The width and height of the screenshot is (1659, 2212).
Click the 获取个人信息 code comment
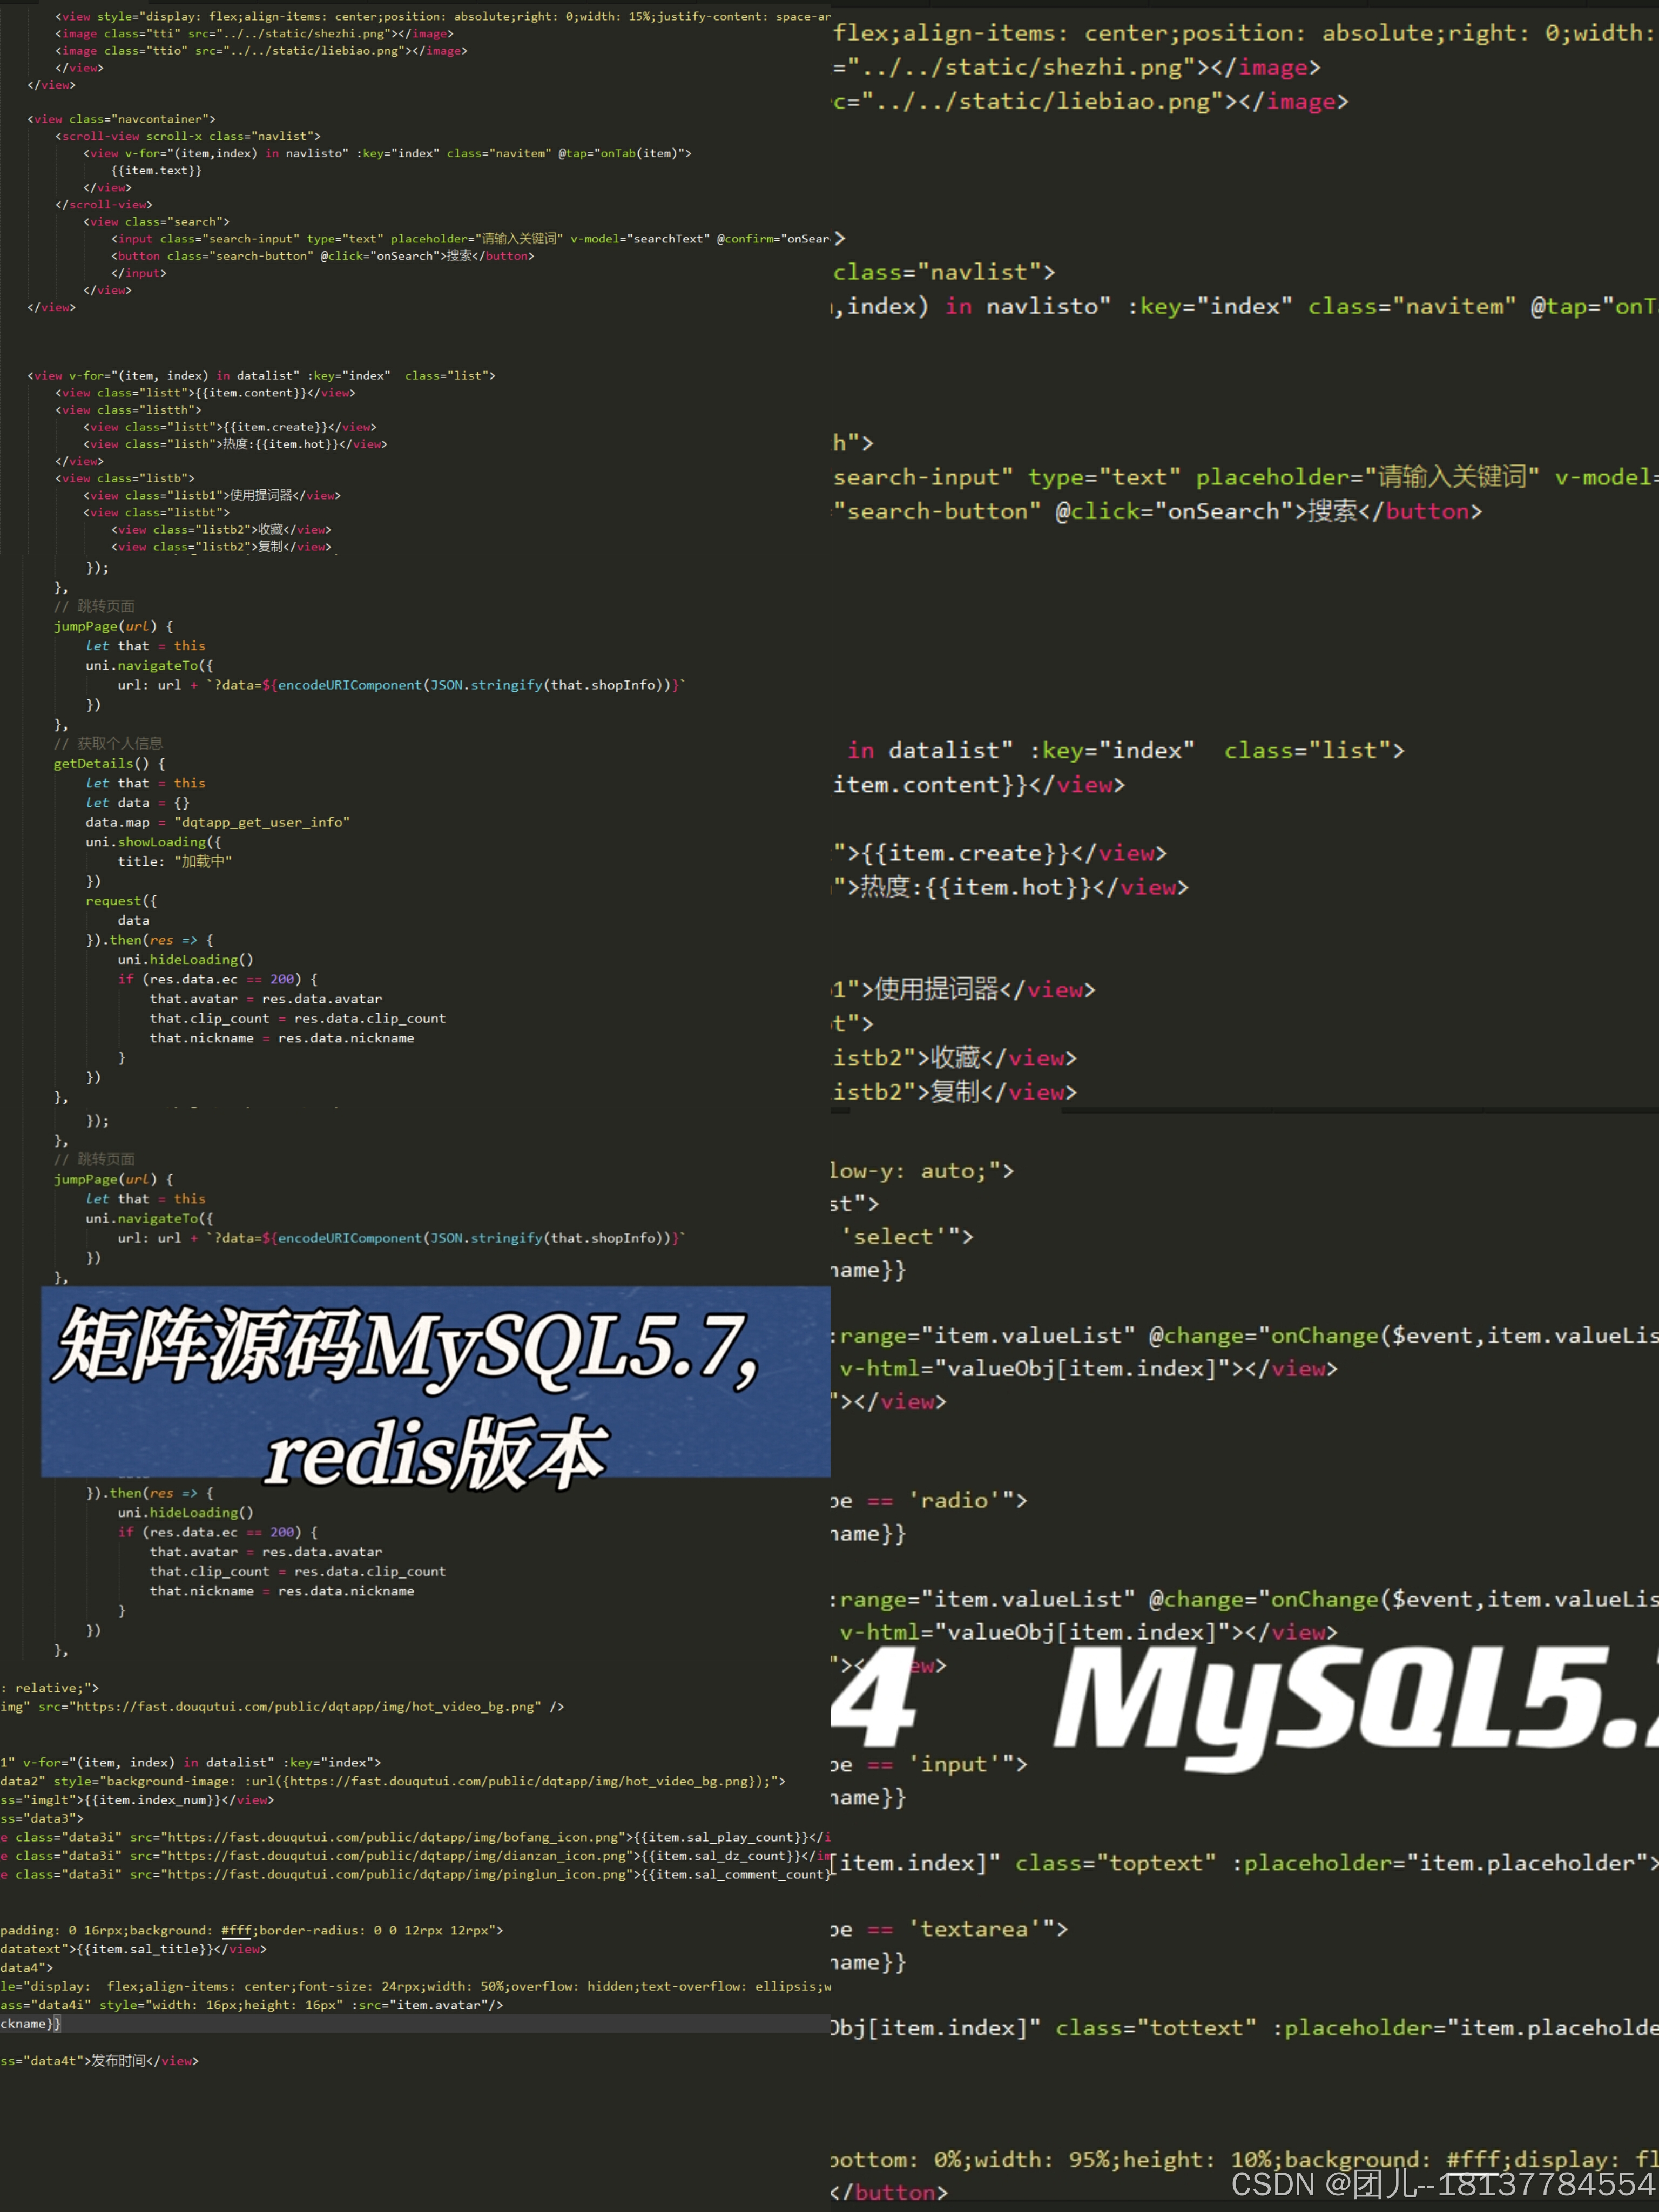click(x=119, y=743)
